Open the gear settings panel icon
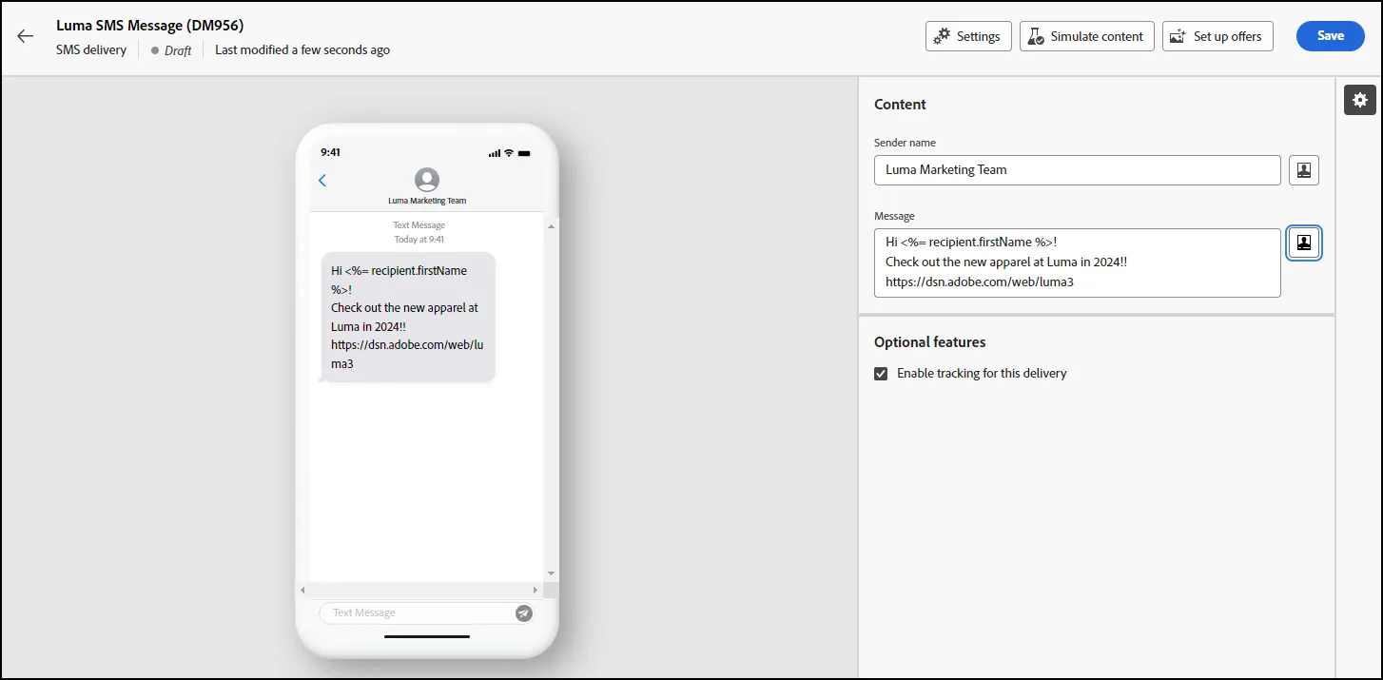 (1360, 99)
